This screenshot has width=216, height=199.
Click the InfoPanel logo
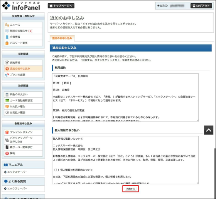(x=21, y=6)
